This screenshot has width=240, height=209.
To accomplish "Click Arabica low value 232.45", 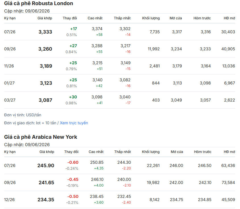I will [124, 196].
